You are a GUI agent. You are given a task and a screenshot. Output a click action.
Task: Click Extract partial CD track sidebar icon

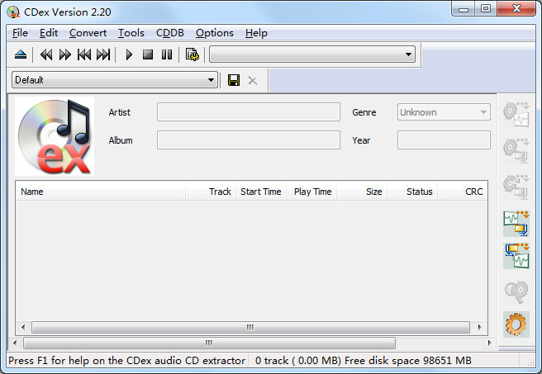click(x=516, y=187)
